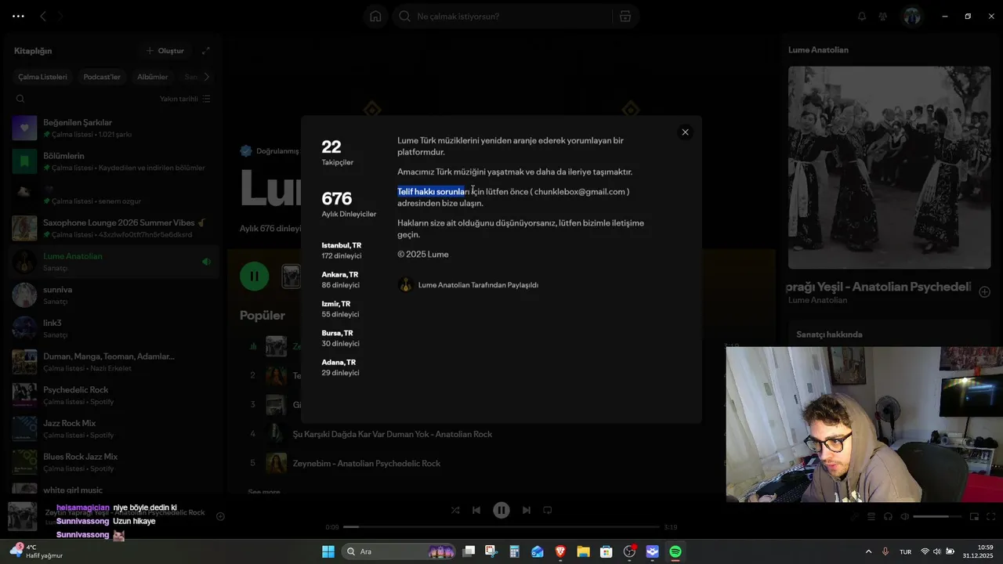Viewport: 1003px width, 564px height.
Task: Select Lume Anatolian artist in library
Action: pyautogui.click(x=112, y=262)
